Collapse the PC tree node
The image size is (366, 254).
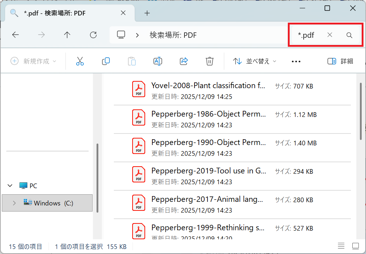click(x=10, y=186)
